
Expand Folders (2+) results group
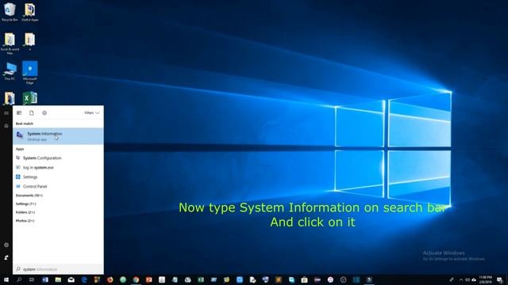(x=25, y=212)
